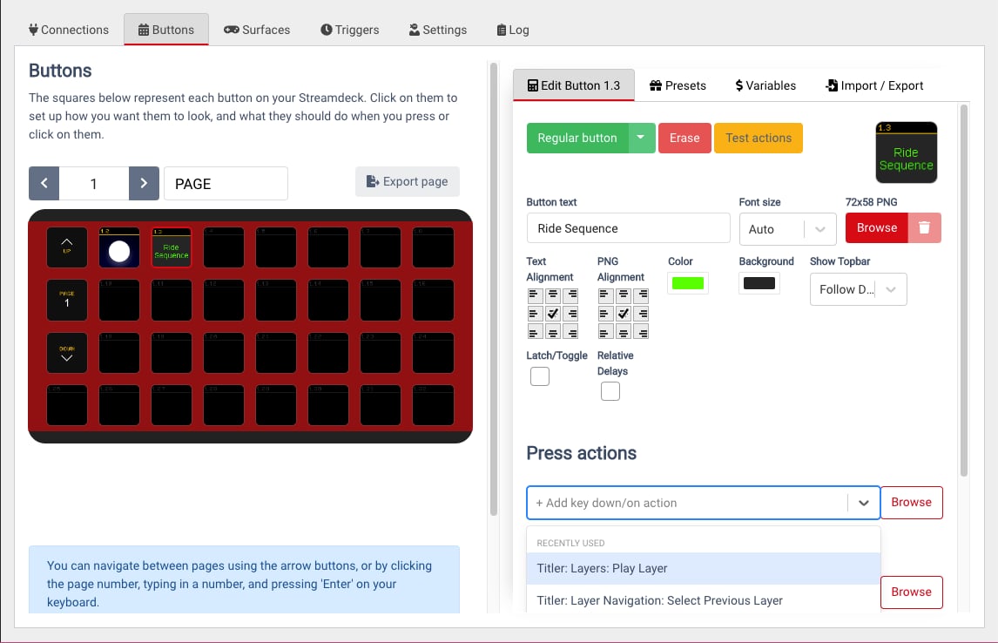The image size is (998, 643).
Task: Choose Titler: Layers: Play Layer action
Action: pos(704,569)
